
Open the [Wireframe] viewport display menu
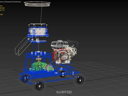tap(17, 2)
